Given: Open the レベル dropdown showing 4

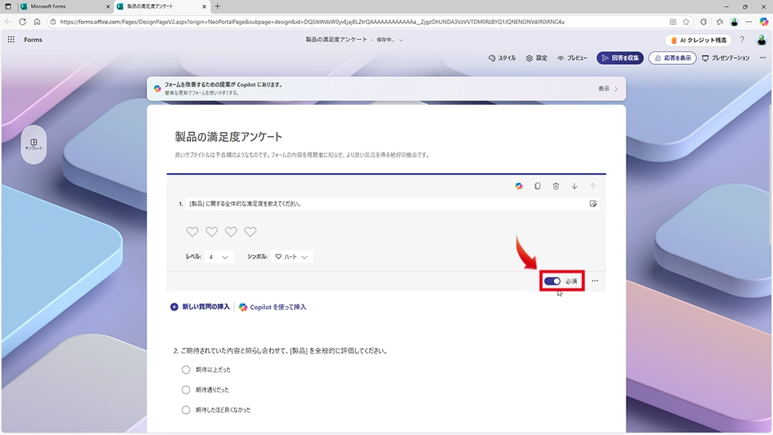Looking at the screenshot, I should point(220,257).
